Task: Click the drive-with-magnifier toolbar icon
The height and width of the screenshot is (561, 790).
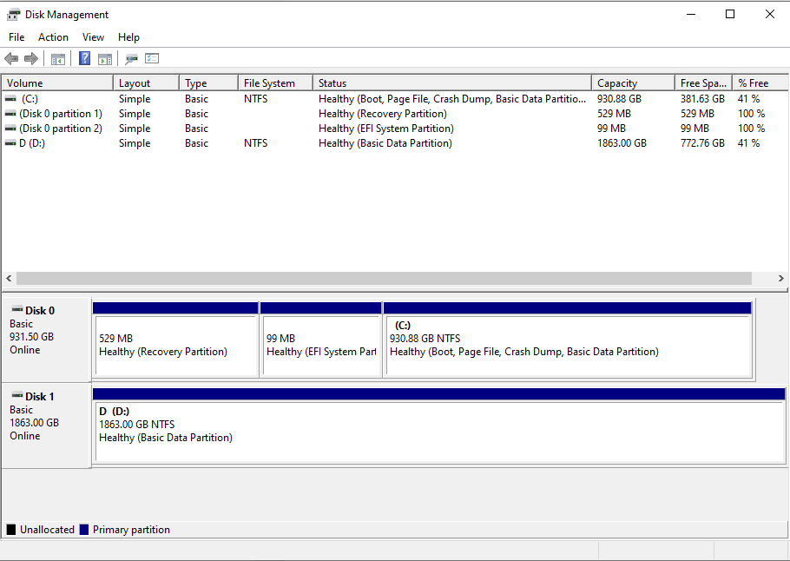Action: 131,59
